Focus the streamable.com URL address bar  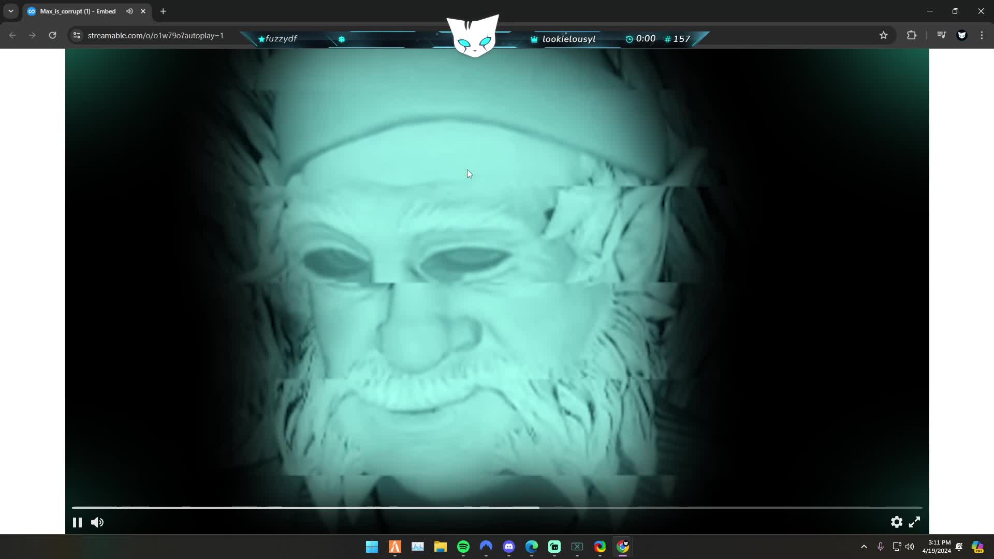tap(155, 35)
